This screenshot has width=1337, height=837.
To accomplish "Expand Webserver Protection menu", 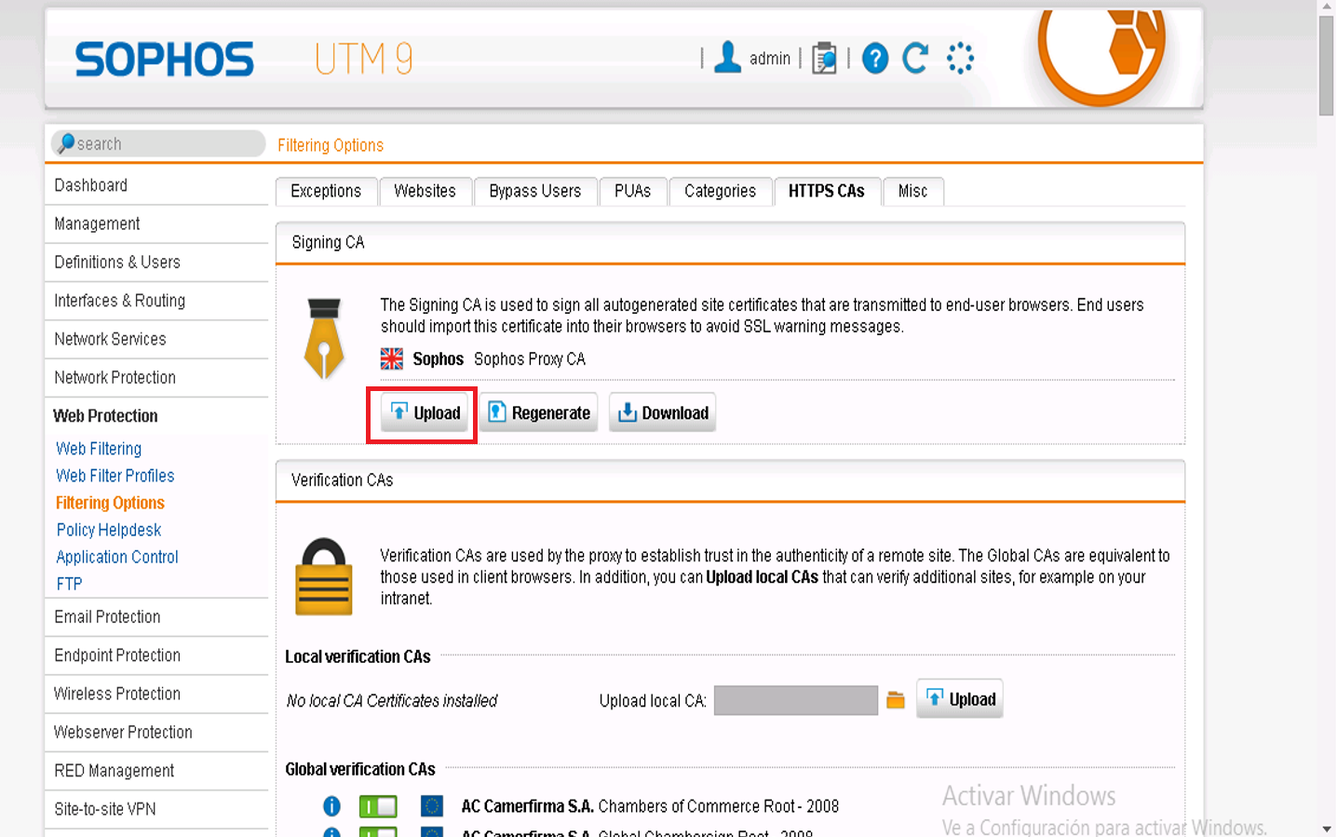I will point(156,733).
